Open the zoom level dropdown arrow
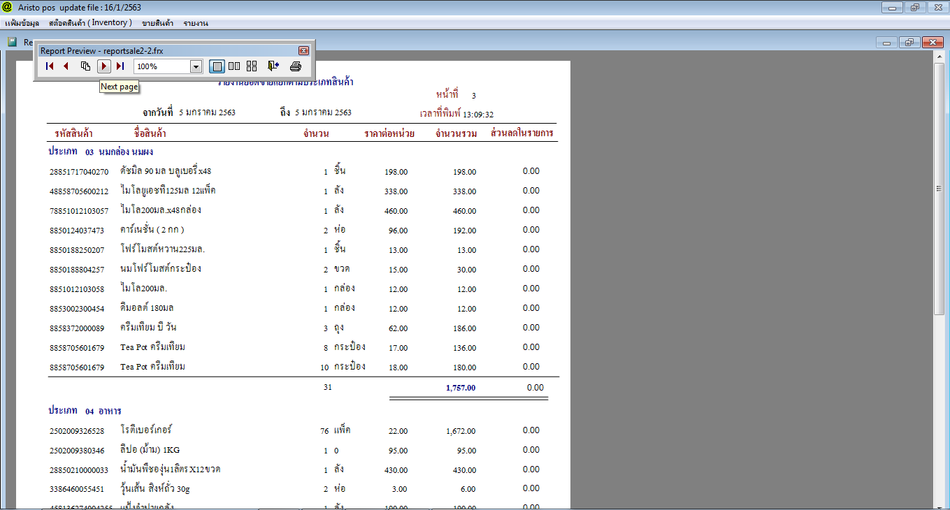950x510 pixels. tap(196, 66)
